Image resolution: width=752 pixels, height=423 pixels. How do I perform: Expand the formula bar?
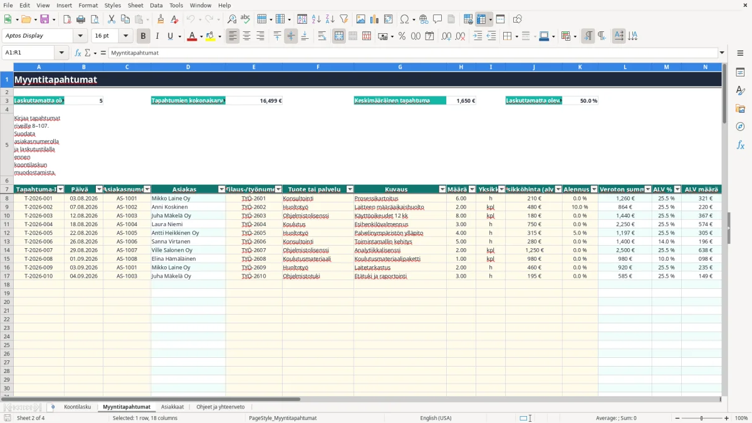(722, 53)
